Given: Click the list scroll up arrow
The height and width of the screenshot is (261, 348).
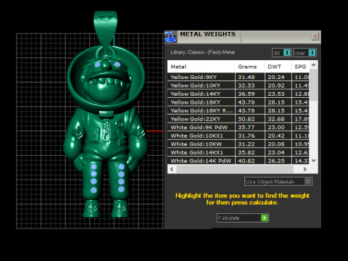Looking at the screenshot, I should (x=314, y=65).
